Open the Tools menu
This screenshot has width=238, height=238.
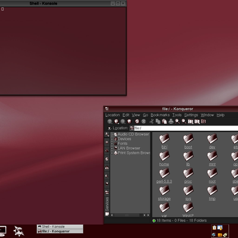pyautogui.click(x=177, y=115)
